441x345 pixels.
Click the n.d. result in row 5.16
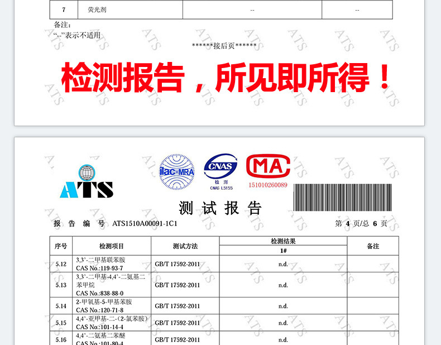[x=283, y=340]
